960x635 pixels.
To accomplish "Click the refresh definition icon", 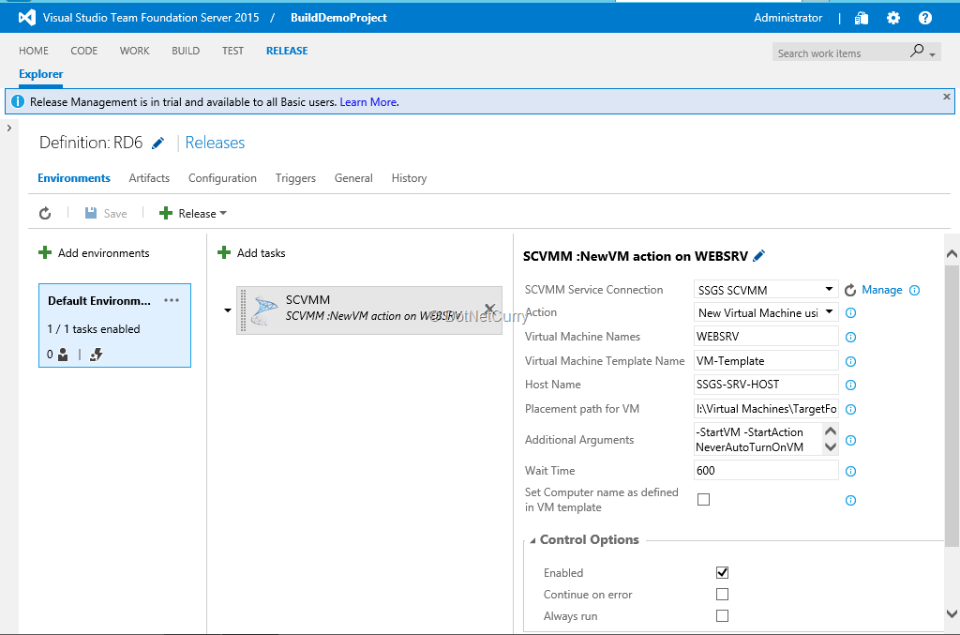I will 45,213.
